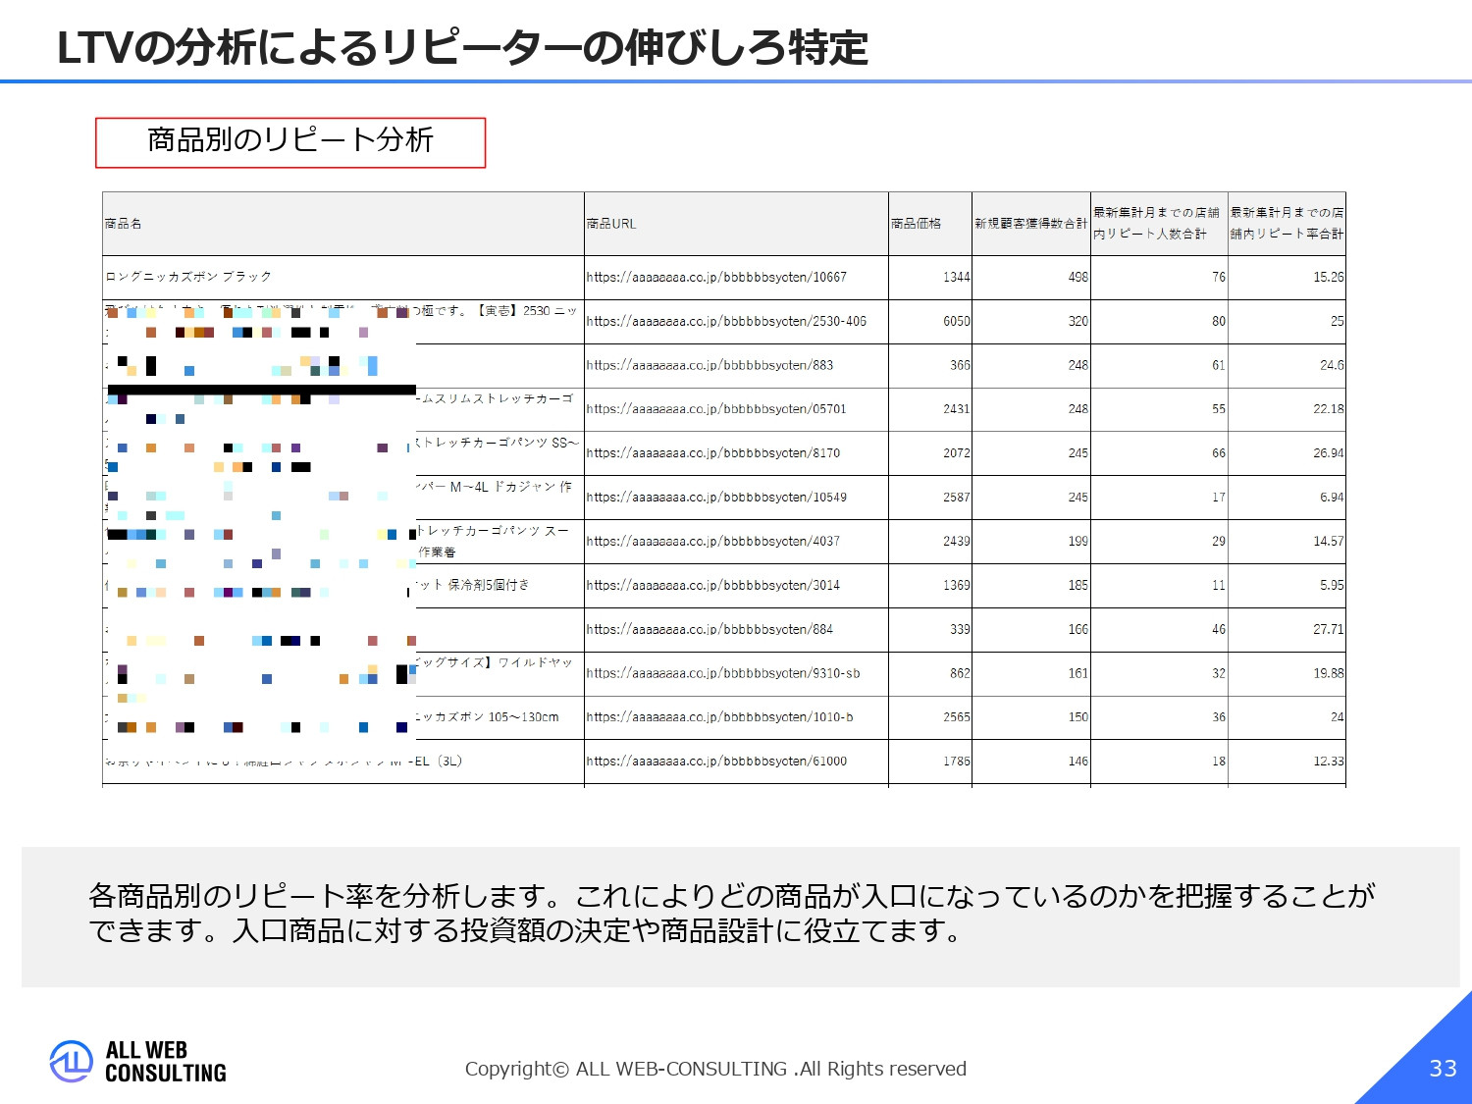The width and height of the screenshot is (1472, 1104).
Task: Click the repeat rate value 27.71
Action: tap(1332, 629)
